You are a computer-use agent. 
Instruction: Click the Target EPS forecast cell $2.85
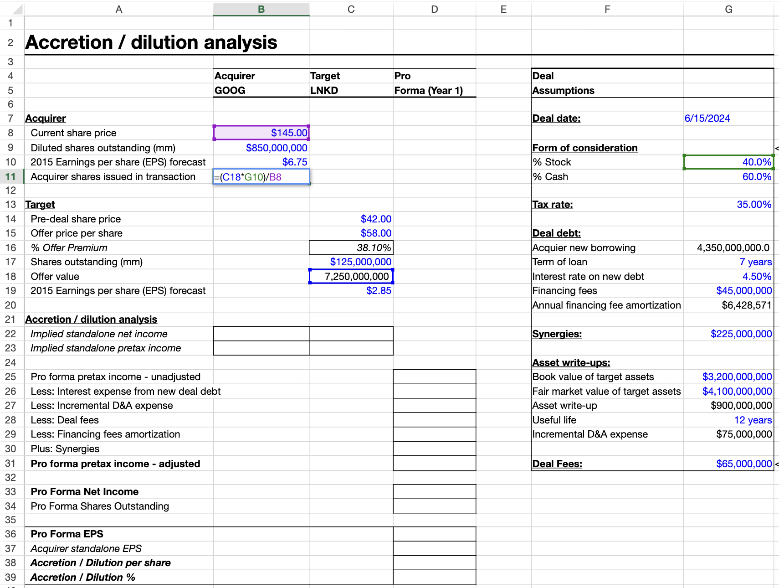351,290
